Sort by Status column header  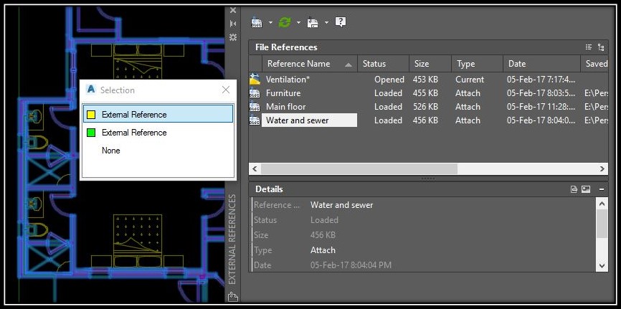pyautogui.click(x=383, y=64)
